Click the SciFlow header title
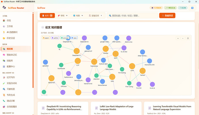This screenshot has width=199, height=115. click(x=41, y=8)
